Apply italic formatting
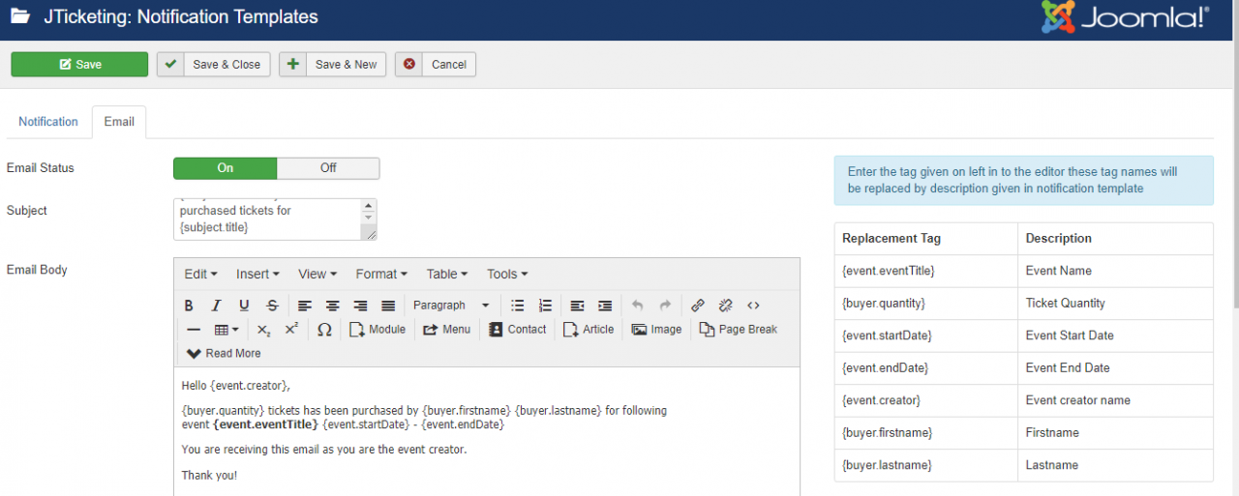This screenshot has width=1239, height=496. click(217, 306)
